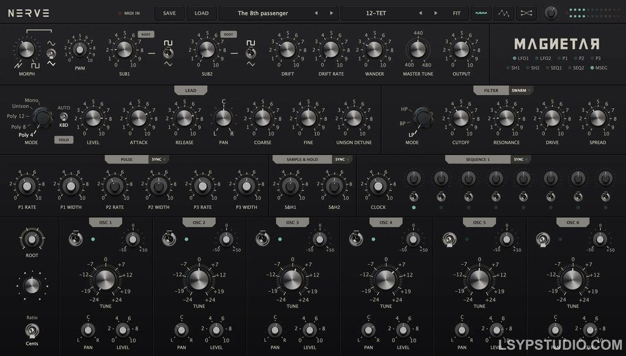Toggle the OSC 1 on/off switch
The width and height of the screenshot is (626, 356).
75,239
